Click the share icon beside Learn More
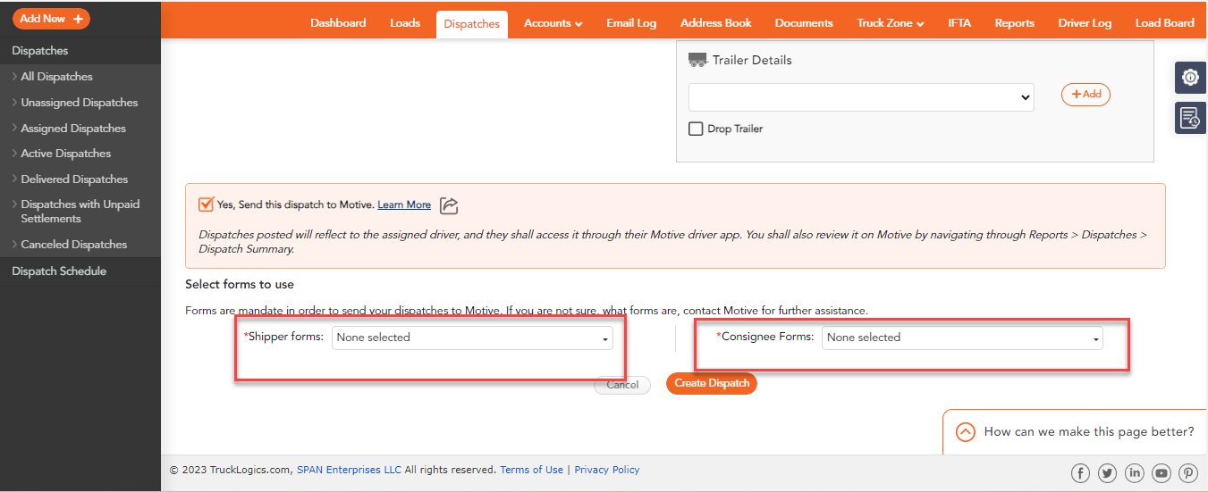The width and height of the screenshot is (1208, 492). (x=450, y=205)
